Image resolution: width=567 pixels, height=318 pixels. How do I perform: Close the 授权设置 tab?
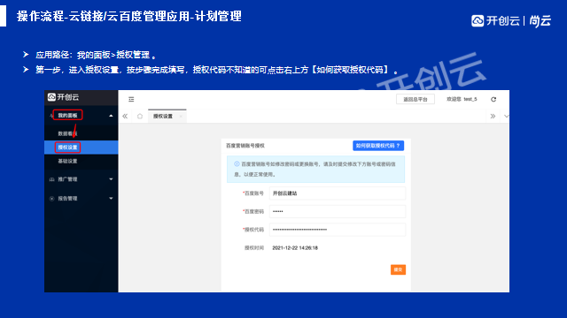pos(181,116)
